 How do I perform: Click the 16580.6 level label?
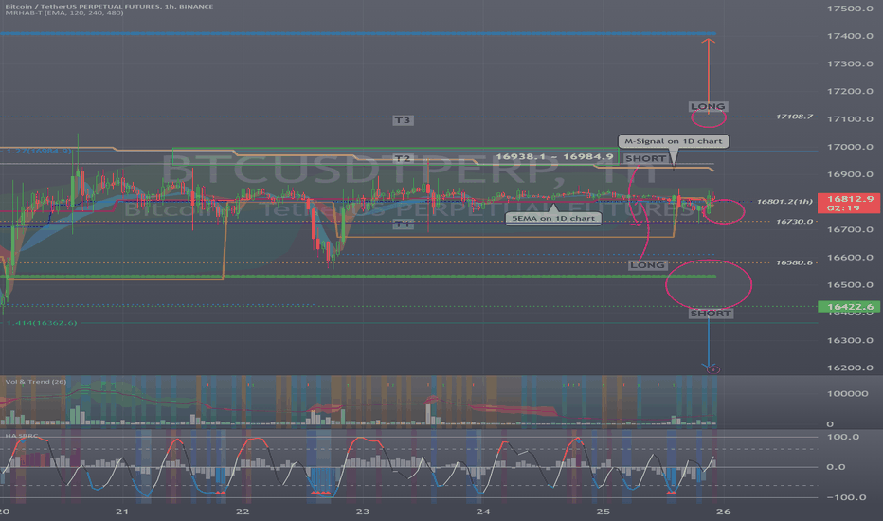click(x=794, y=263)
